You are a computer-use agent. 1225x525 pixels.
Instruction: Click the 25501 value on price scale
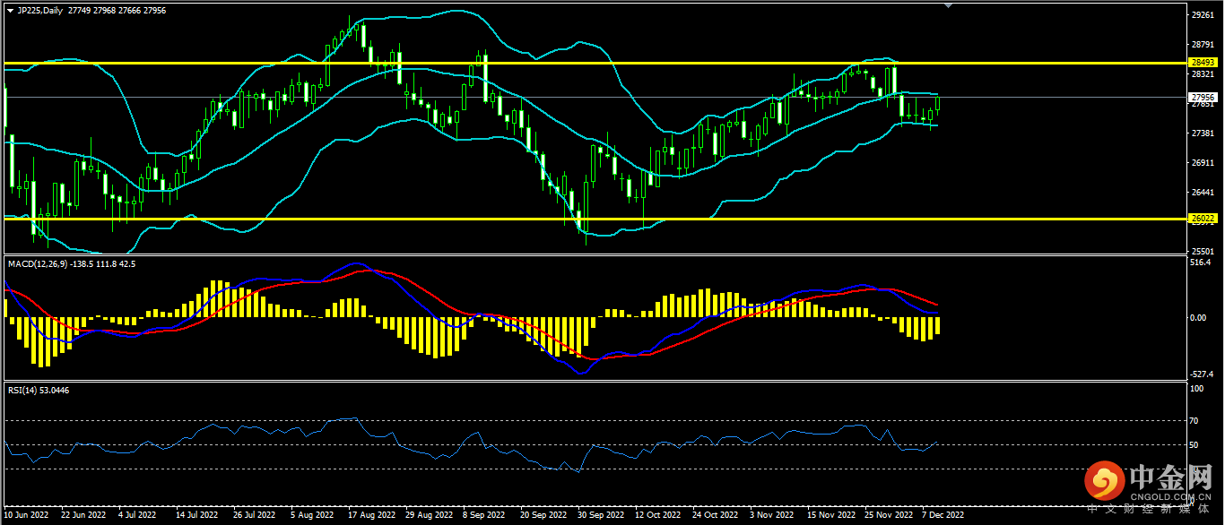[1202, 251]
